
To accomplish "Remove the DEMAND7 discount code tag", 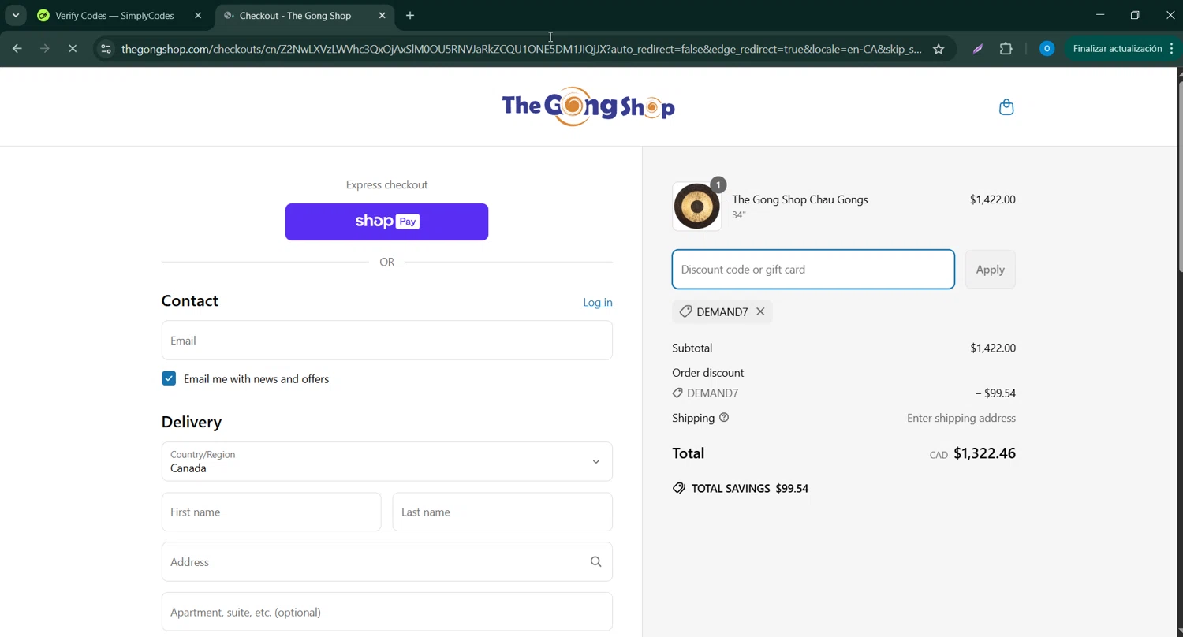I will click(760, 311).
